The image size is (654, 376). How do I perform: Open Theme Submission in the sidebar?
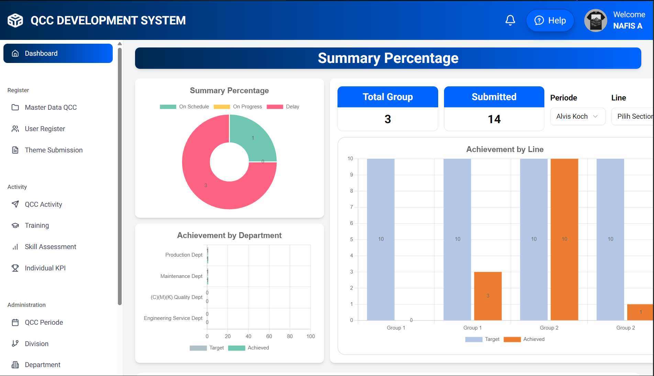click(x=54, y=150)
